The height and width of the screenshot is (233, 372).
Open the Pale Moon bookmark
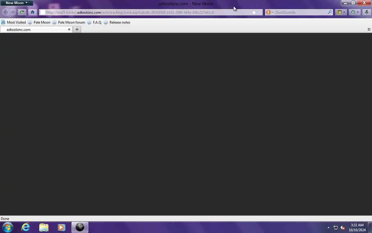point(39,22)
